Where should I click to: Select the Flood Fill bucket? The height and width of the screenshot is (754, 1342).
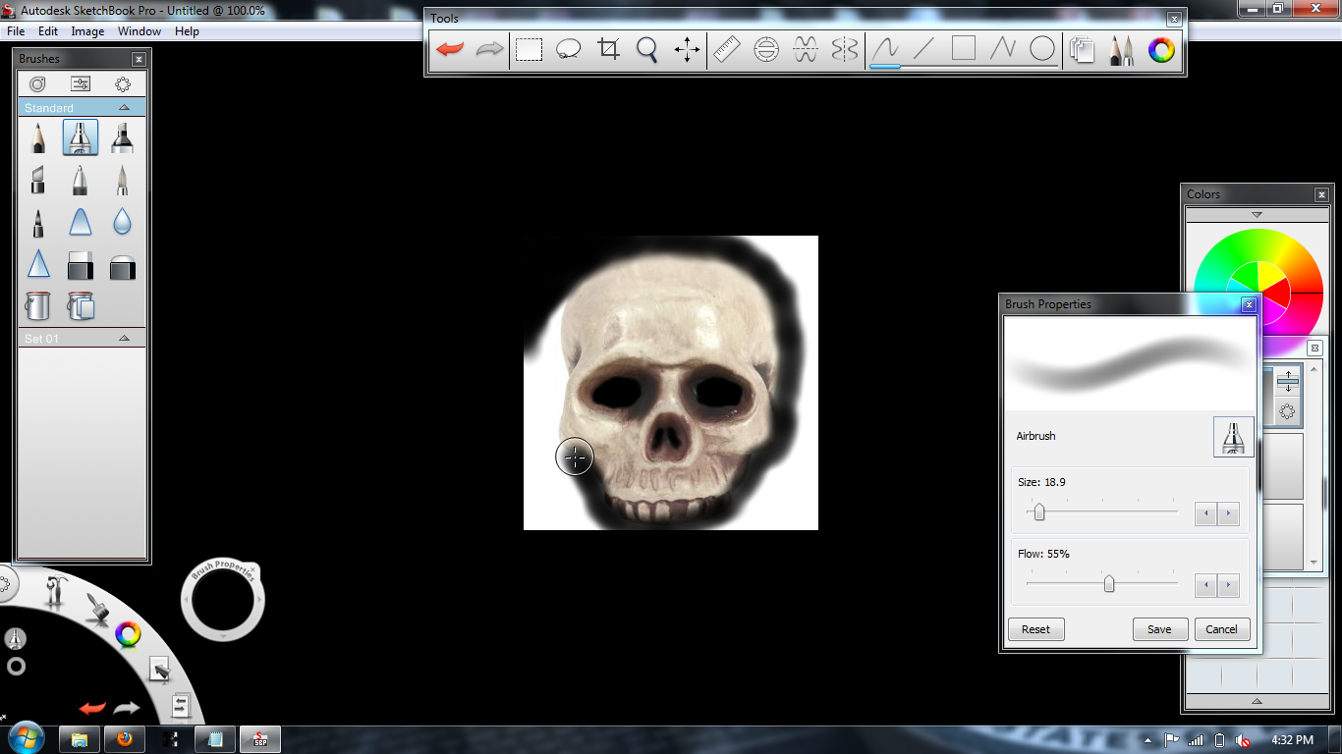click(x=37, y=305)
